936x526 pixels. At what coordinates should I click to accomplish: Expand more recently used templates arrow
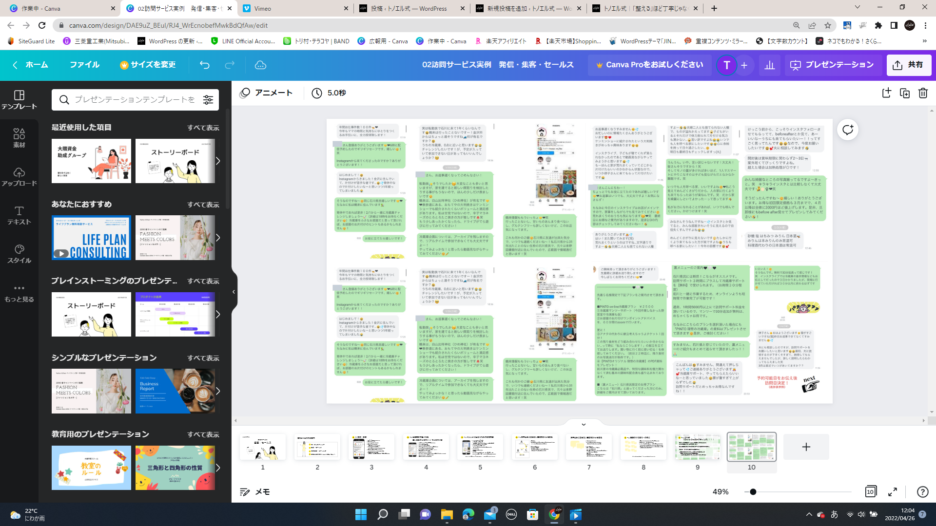[218, 161]
